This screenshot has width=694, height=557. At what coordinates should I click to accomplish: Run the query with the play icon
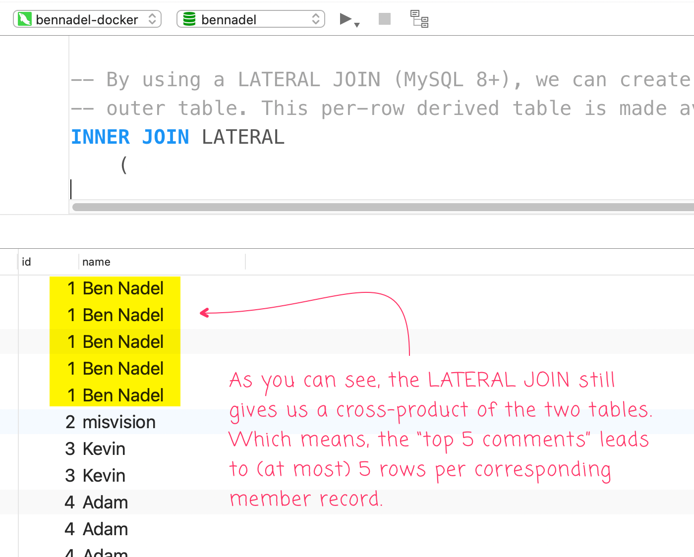[345, 18]
